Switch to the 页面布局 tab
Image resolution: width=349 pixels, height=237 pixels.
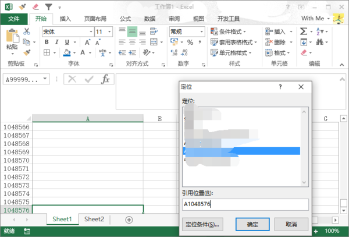[95, 19]
